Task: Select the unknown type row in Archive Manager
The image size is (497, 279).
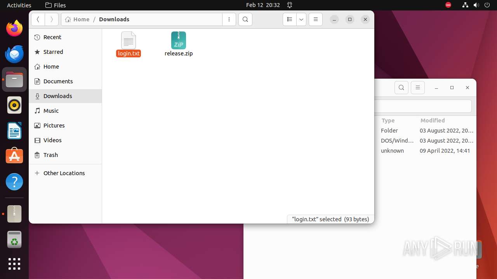Action: [426, 151]
